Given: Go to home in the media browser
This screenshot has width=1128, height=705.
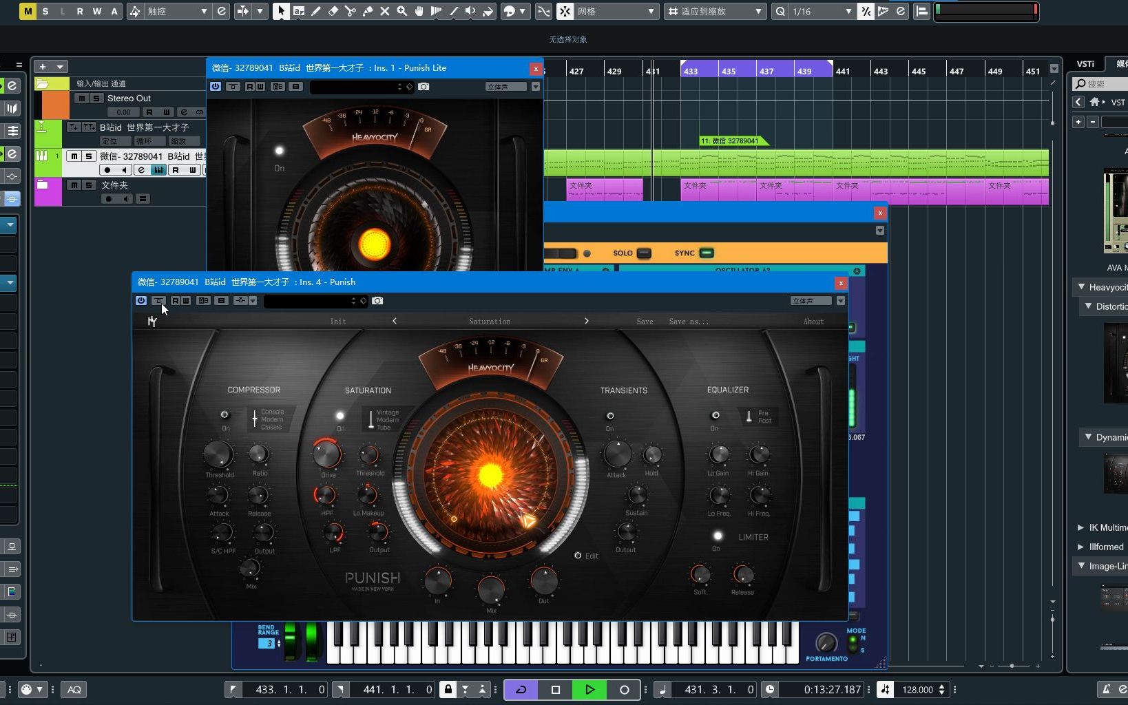Looking at the screenshot, I should coord(1094,102).
